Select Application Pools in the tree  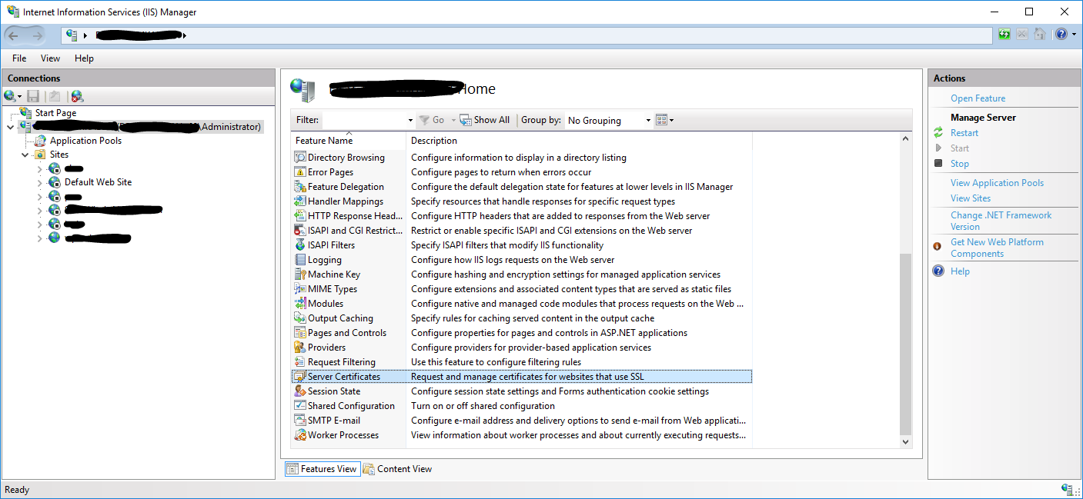85,141
